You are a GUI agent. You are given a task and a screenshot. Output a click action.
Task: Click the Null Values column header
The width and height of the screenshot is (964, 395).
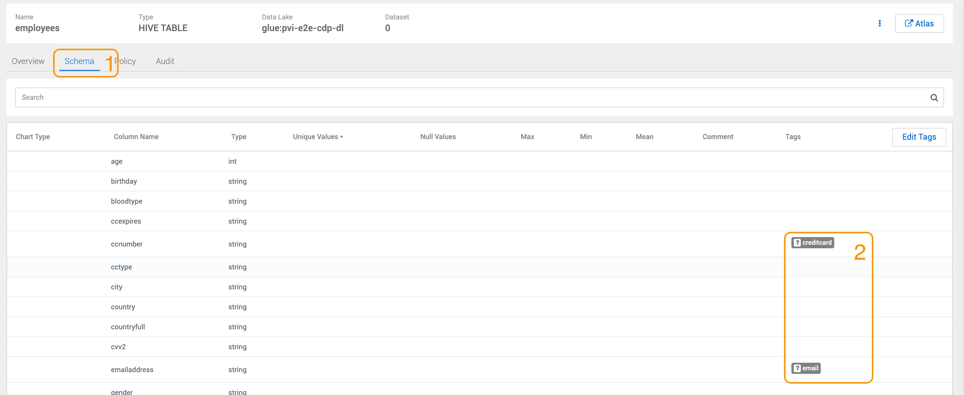click(438, 137)
